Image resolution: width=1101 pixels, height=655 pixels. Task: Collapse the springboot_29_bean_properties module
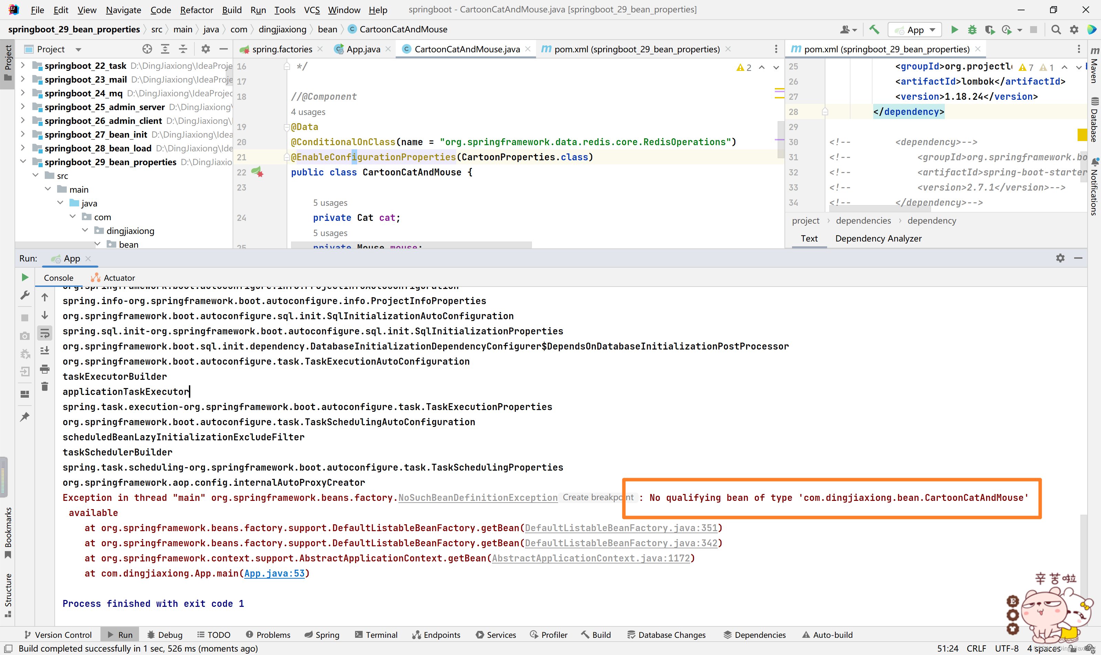pyautogui.click(x=23, y=162)
